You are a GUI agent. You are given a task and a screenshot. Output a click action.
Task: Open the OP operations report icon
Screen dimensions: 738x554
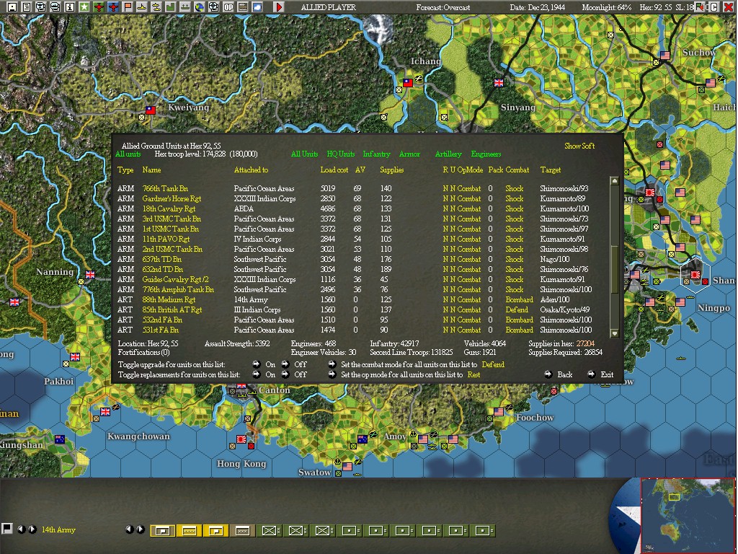(228, 6)
